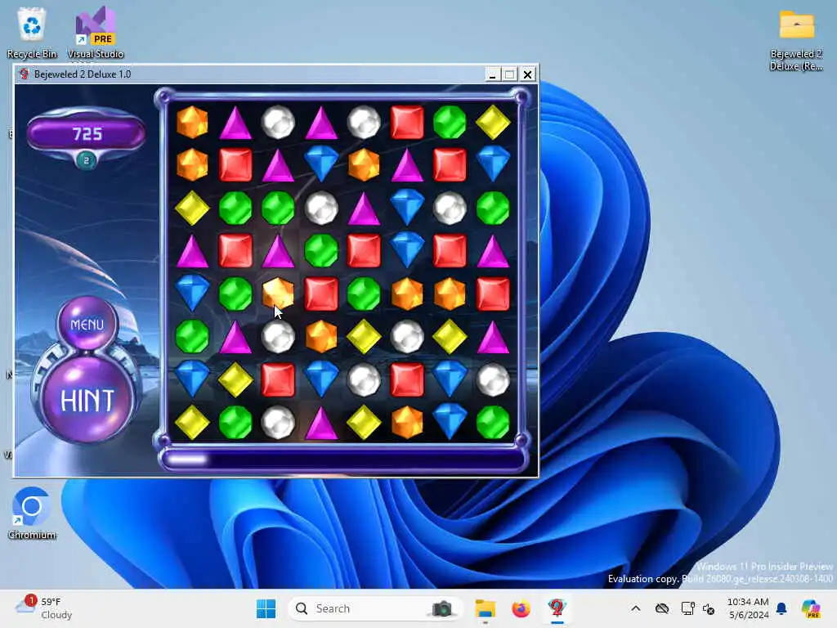Click the taskbar Search box
Viewport: 837px width, 628px height.
(x=374, y=608)
